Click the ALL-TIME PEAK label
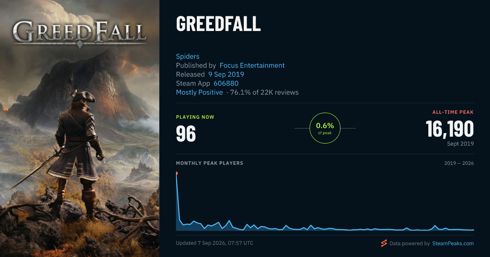This screenshot has width=490, height=257. (x=453, y=112)
